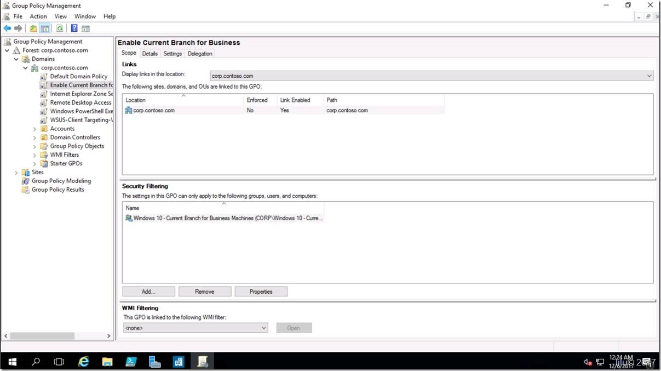The height and width of the screenshot is (371, 661).
Task: Open PowerShell from the taskbar
Action: tap(131, 362)
